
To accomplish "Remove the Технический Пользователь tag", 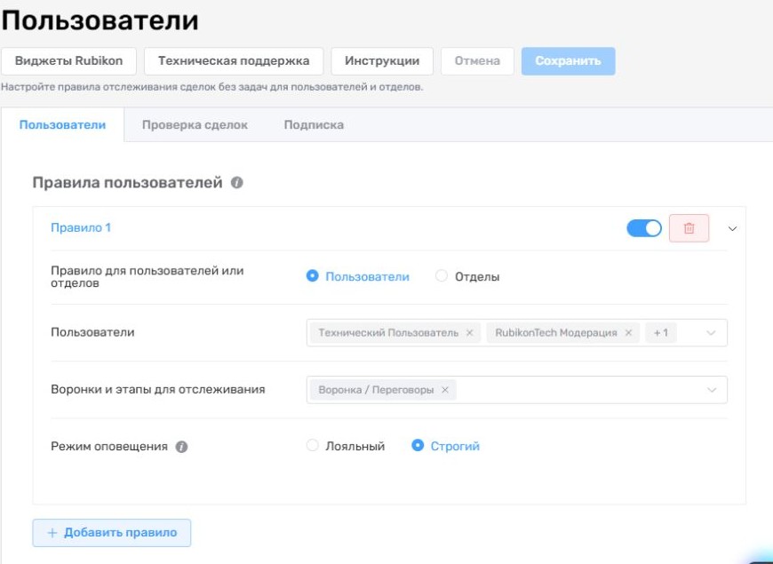I will 469,333.
